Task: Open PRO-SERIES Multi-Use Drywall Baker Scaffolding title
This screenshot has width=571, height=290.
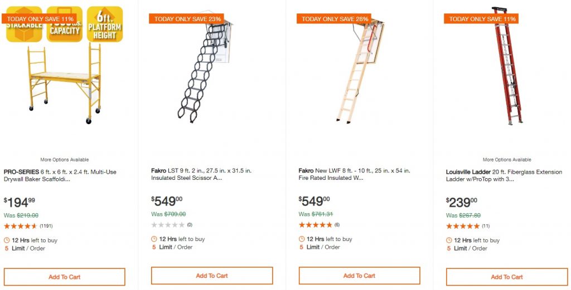Action: click(x=60, y=176)
